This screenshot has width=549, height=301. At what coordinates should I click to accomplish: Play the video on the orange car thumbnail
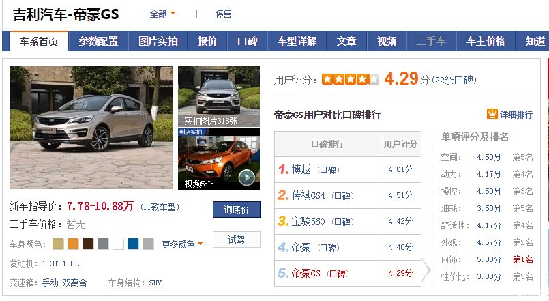(x=246, y=177)
